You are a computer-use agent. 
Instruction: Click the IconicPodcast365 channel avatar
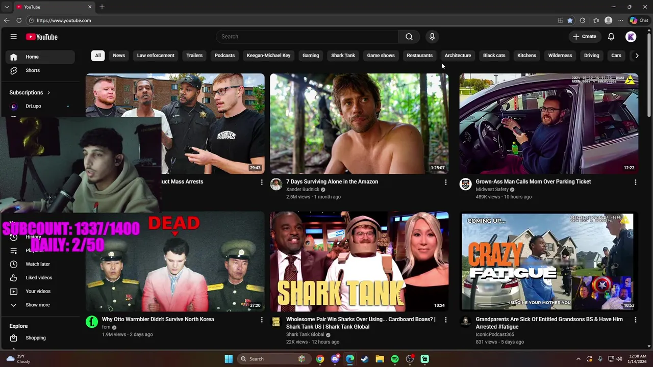pyautogui.click(x=465, y=322)
